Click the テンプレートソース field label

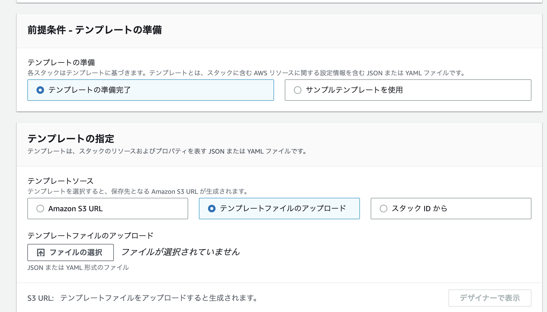pos(60,181)
